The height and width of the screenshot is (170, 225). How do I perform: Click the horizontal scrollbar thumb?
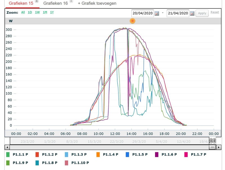click(x=212, y=147)
